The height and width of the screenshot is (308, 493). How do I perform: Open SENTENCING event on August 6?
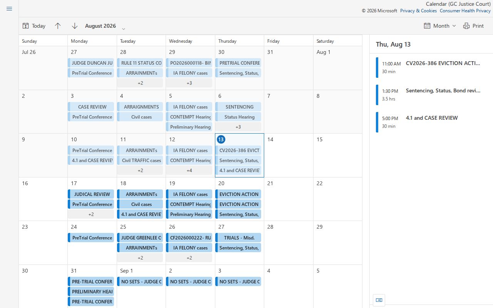tap(238, 107)
